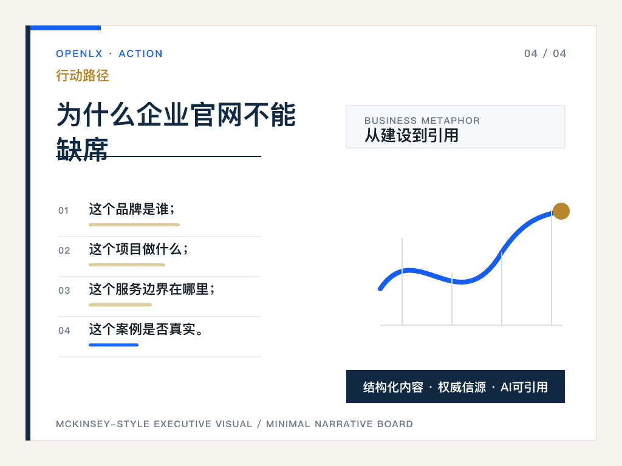
Task: Click the gold endpoint dot on the curve
Action: click(561, 211)
